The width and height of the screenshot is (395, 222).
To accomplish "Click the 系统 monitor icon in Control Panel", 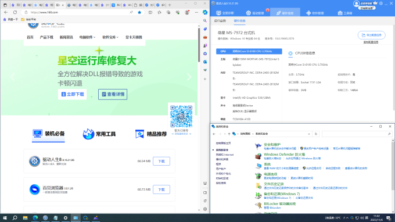I will pyautogui.click(x=258, y=166).
